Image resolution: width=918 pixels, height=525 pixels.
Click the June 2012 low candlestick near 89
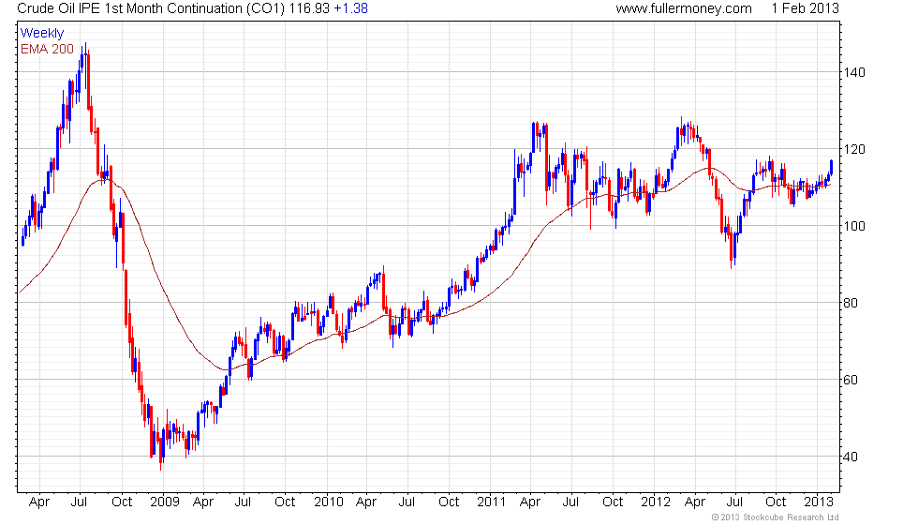pyautogui.click(x=732, y=249)
